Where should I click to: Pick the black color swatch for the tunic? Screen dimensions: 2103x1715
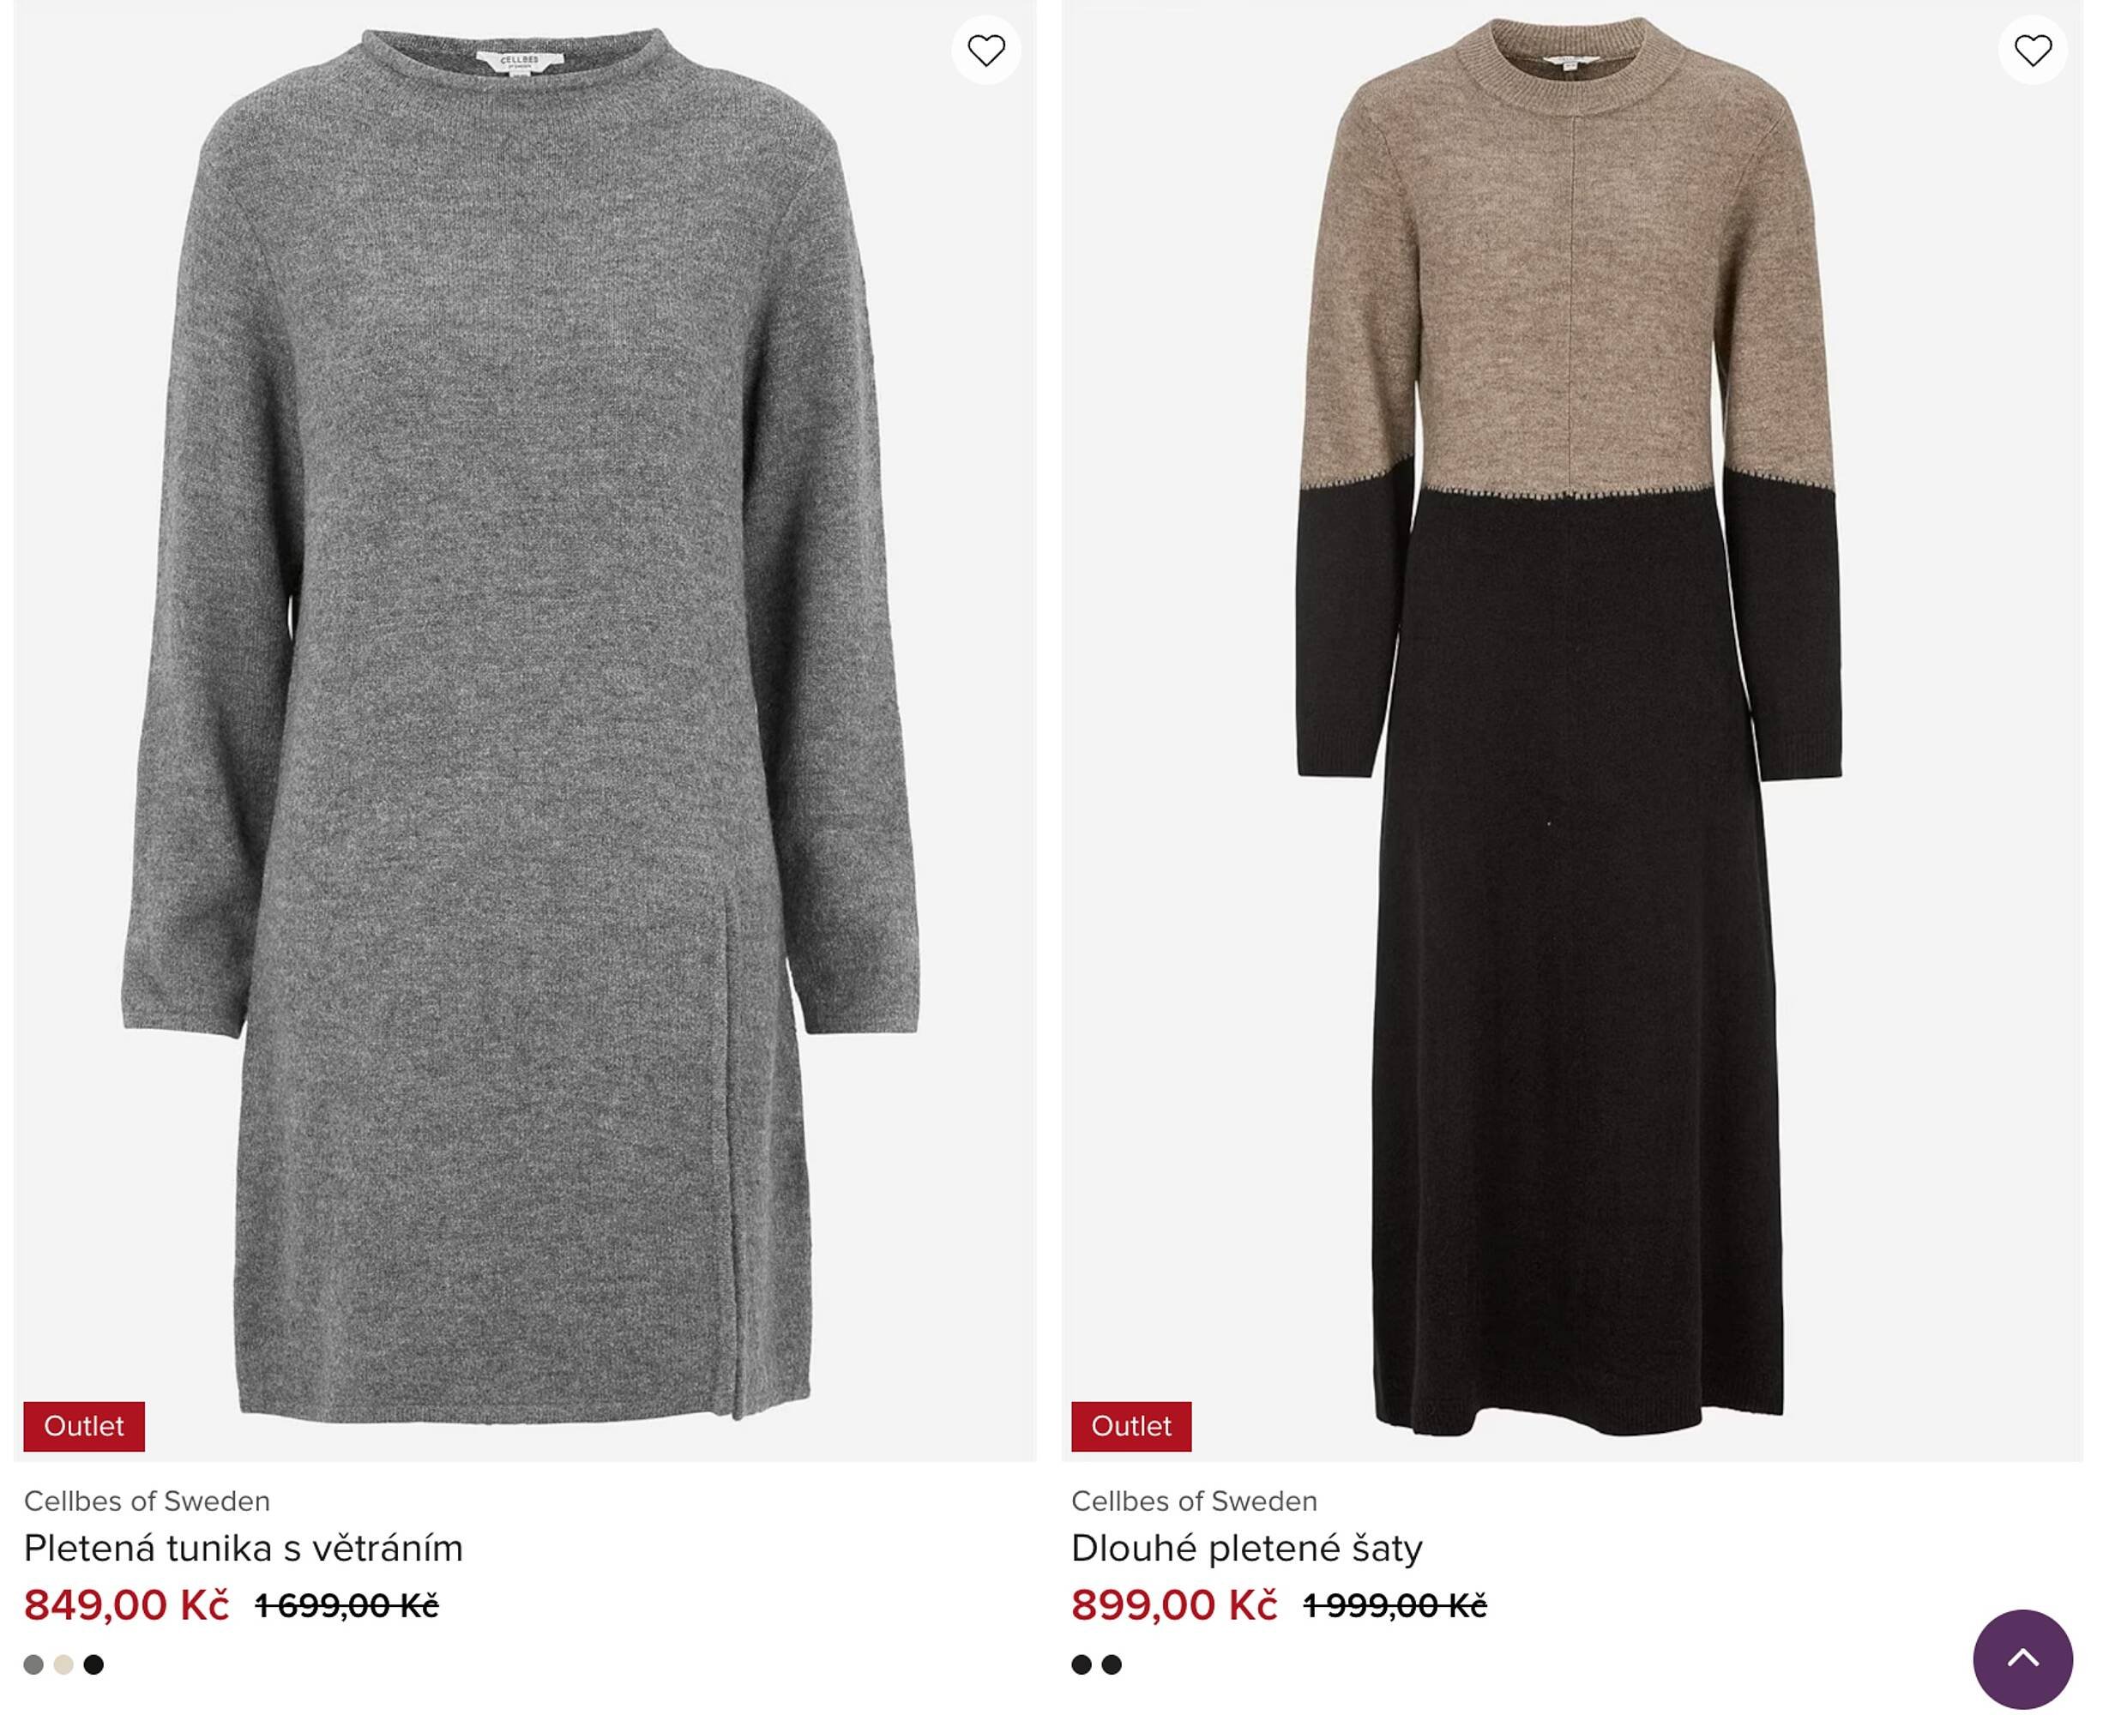point(93,1664)
